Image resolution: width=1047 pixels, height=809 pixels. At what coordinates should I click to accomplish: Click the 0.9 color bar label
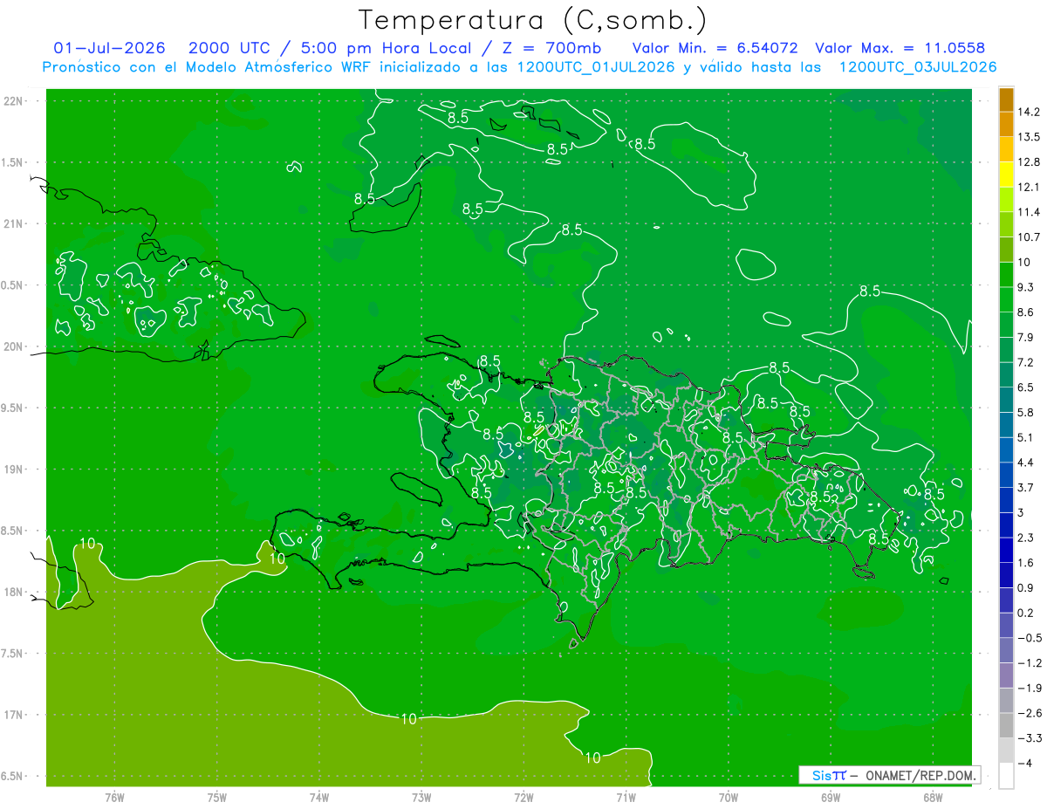tap(1026, 587)
